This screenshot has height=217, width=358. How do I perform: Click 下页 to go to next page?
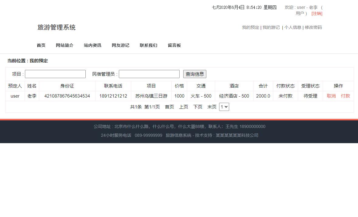point(198,107)
